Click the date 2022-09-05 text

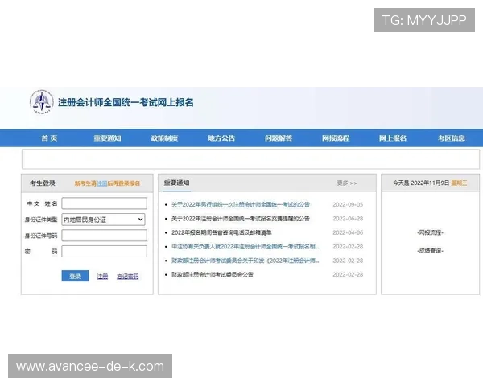pos(348,204)
